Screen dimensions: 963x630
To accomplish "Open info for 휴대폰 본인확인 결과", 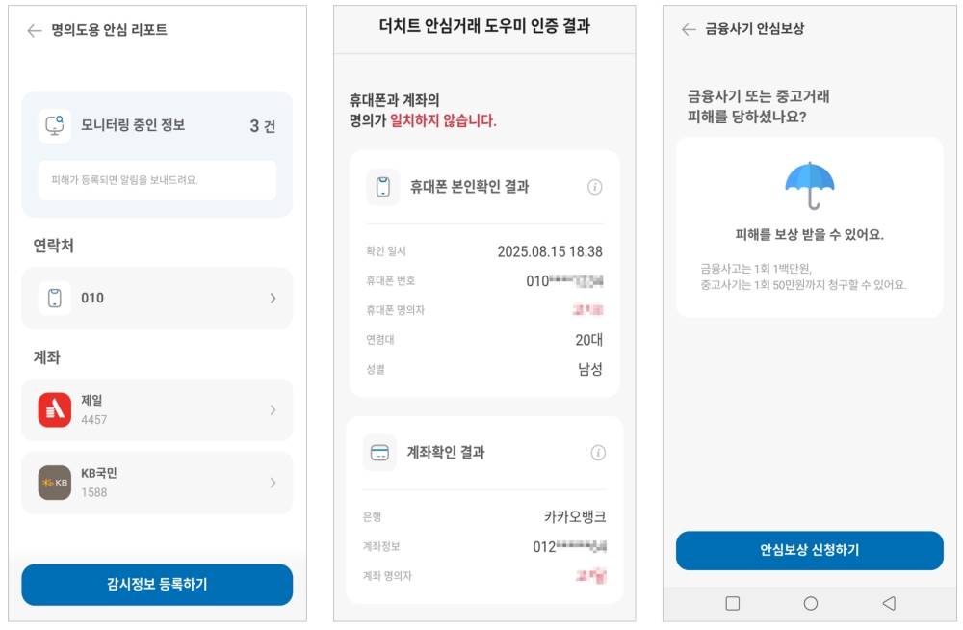I will click(x=595, y=187).
